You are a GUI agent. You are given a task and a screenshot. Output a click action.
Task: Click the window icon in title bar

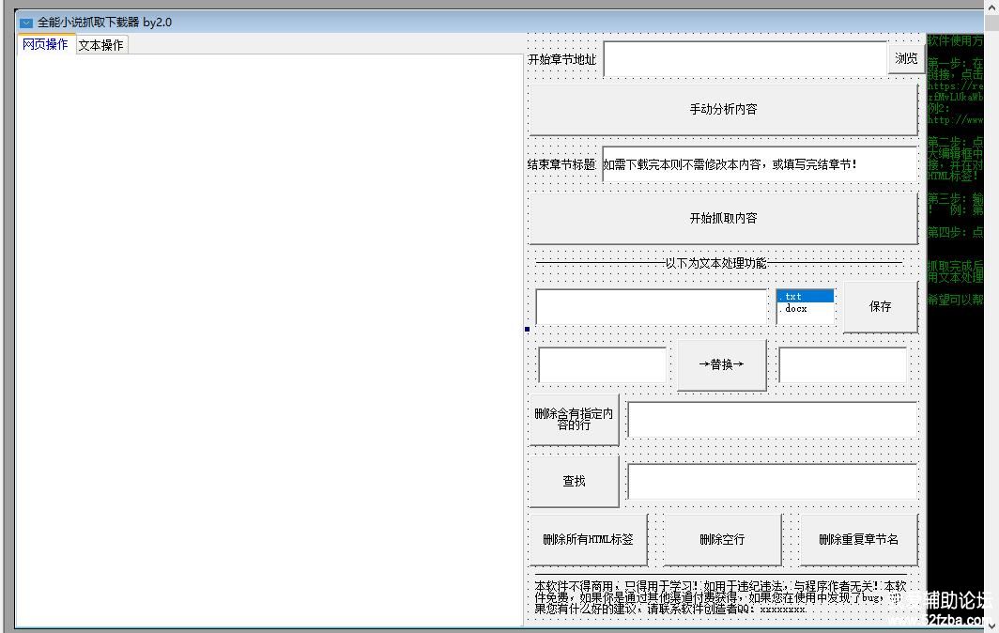coord(26,23)
